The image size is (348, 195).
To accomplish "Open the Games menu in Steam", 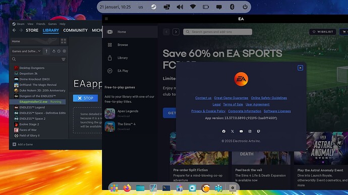I will tap(52, 24).
